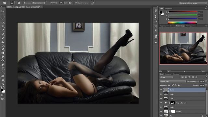The image size is (208, 117).
Task: Select the Lasso tool
Action: pos(3,19)
